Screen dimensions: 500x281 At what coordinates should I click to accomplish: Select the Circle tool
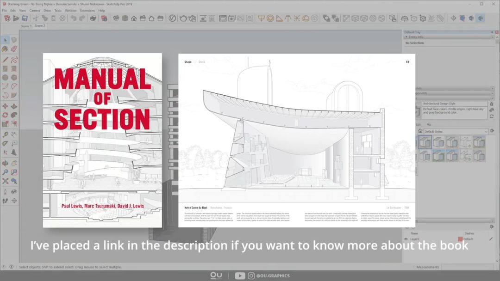(x=5, y=77)
